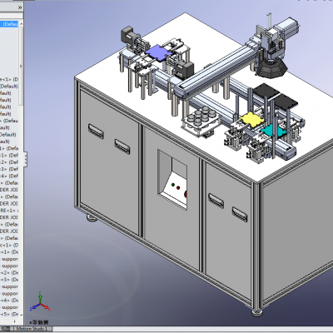This screenshot has width=333, height=333.
Task: Select the highlighted top assembly tree item
Action: point(9,24)
